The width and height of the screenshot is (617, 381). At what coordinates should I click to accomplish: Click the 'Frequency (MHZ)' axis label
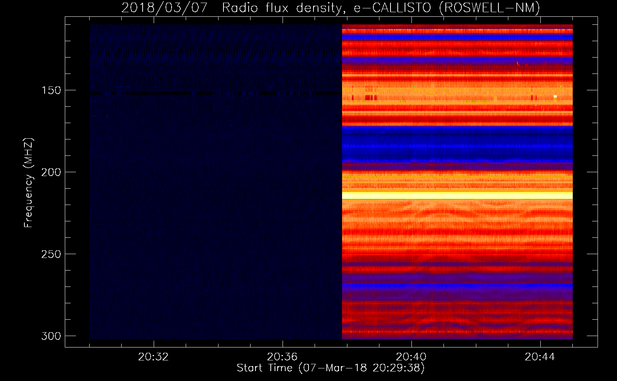tap(28, 182)
